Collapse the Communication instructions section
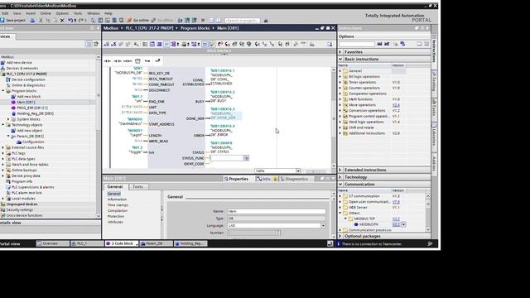Image resolution: width=530 pixels, height=298 pixels. [340, 185]
